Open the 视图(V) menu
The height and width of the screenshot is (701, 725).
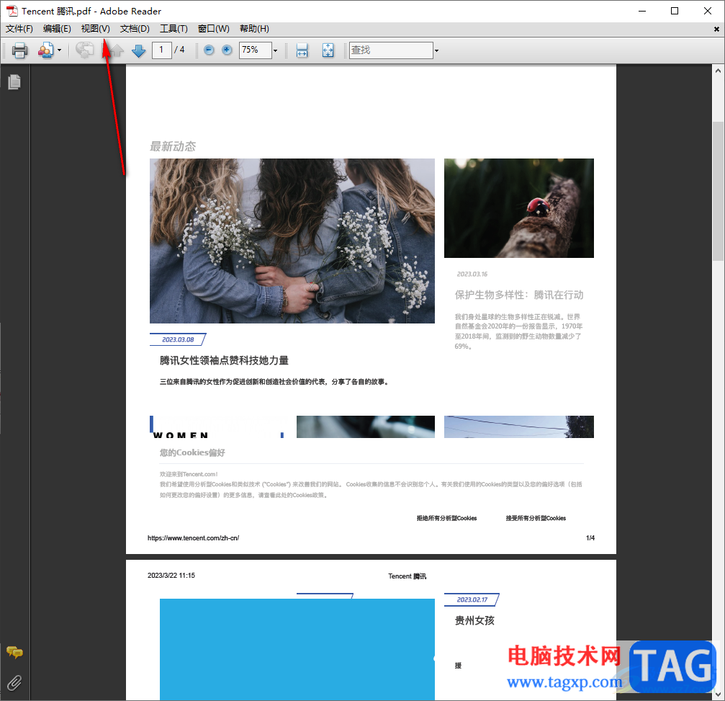click(x=95, y=29)
